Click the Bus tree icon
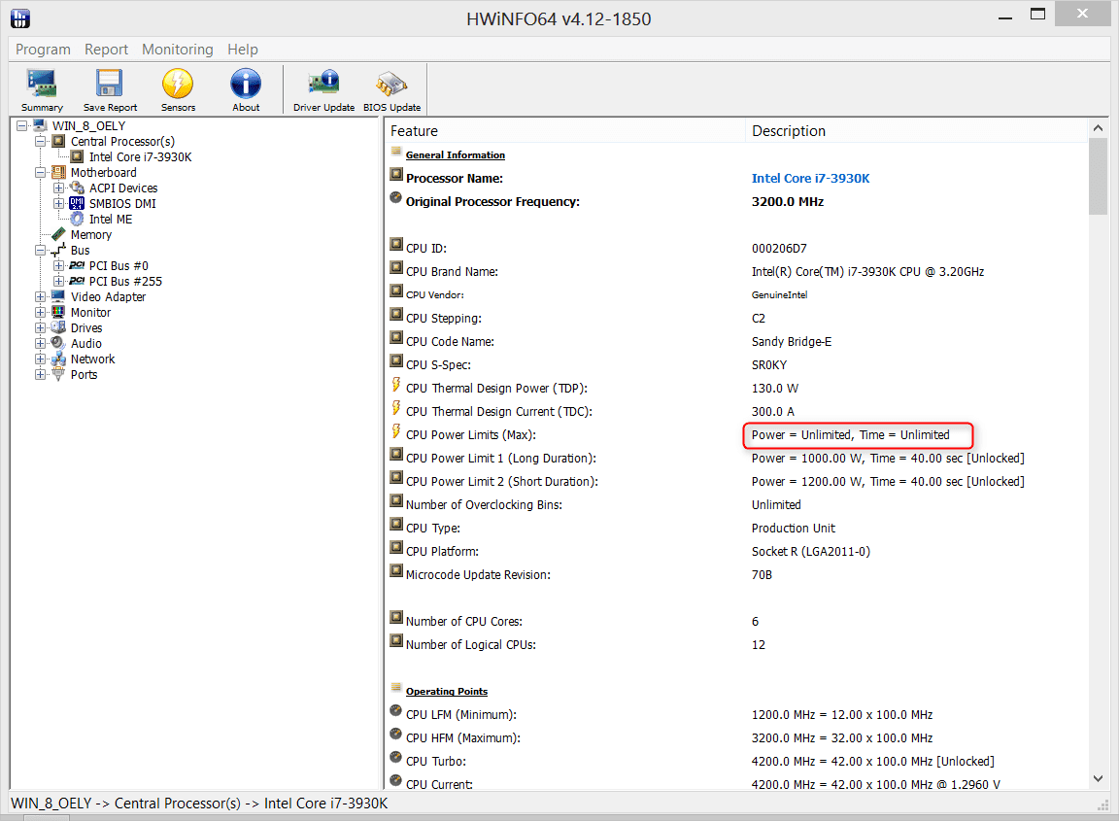The width and height of the screenshot is (1119, 821). pos(58,250)
